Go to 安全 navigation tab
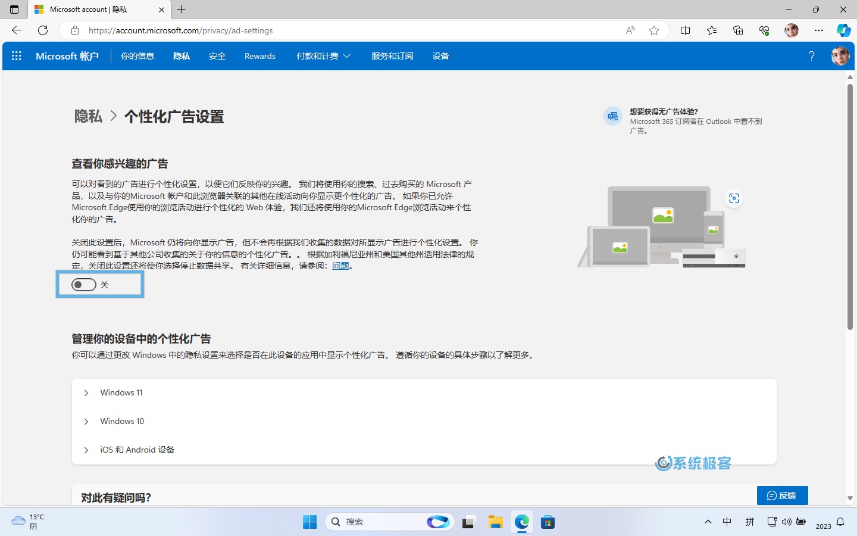The height and width of the screenshot is (536, 857). point(217,56)
